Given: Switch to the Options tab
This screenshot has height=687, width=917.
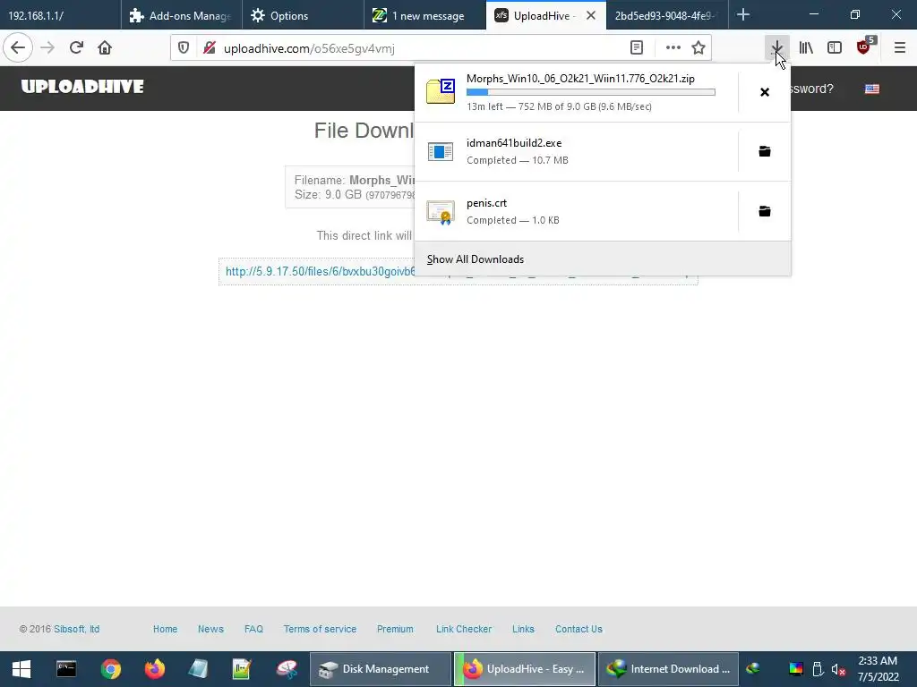Looking at the screenshot, I should click(x=303, y=15).
